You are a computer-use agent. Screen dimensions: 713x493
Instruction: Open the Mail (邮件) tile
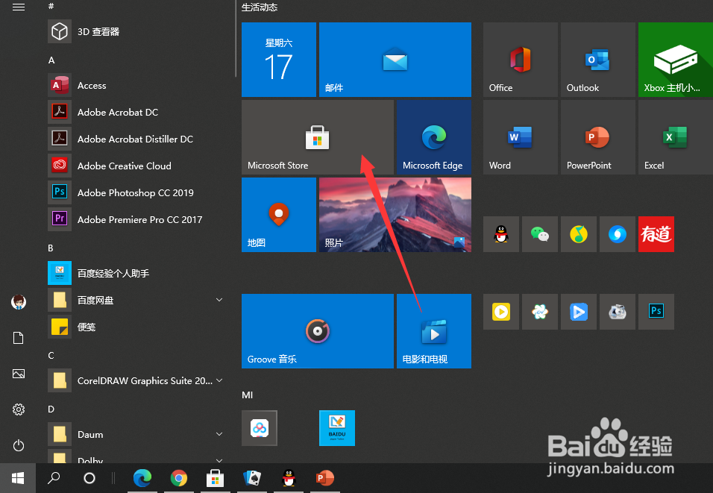(395, 60)
